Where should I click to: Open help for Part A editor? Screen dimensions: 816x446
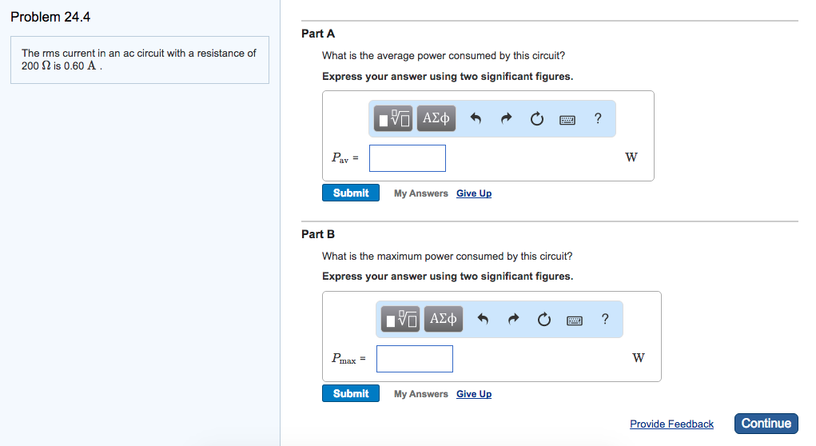(x=598, y=118)
